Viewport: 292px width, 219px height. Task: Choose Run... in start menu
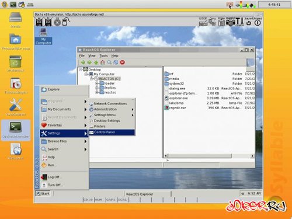click(x=64, y=165)
